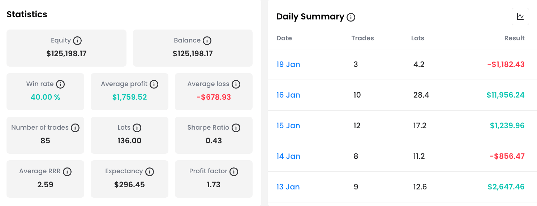Show info about Expectancy
The height and width of the screenshot is (206, 537).
click(150, 172)
